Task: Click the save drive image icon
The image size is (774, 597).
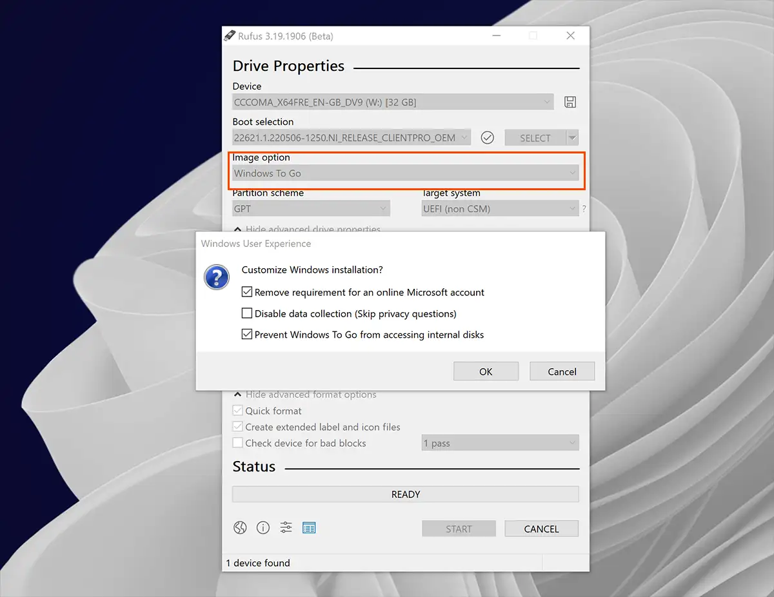Action: pyautogui.click(x=570, y=102)
